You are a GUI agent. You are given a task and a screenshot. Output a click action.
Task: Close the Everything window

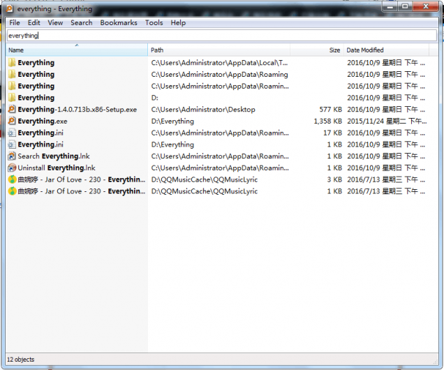(426, 6)
